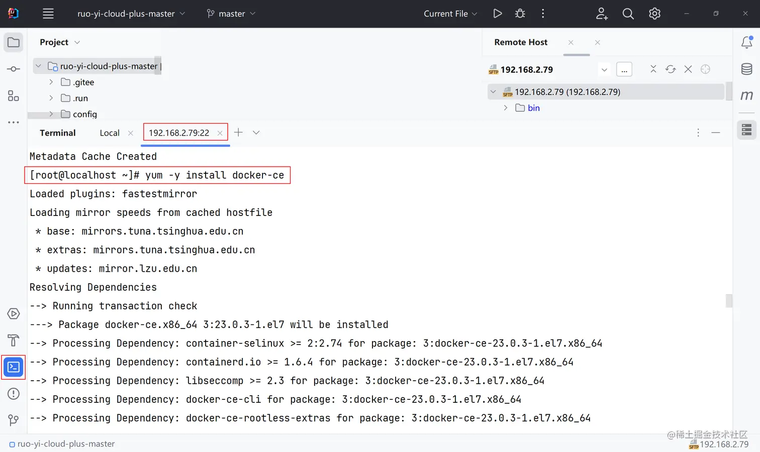Click terminal output scrollbar thumb

(x=729, y=301)
